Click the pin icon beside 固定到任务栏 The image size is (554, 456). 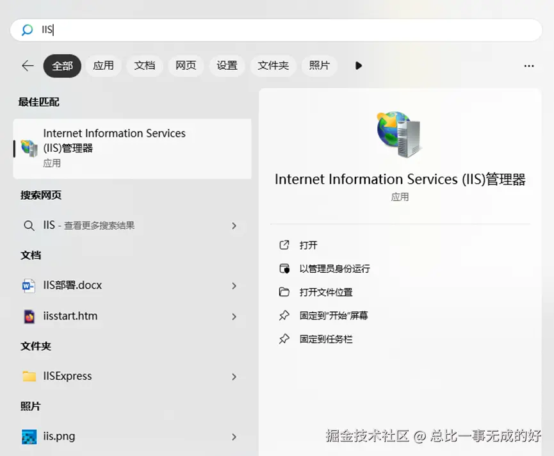coord(285,339)
